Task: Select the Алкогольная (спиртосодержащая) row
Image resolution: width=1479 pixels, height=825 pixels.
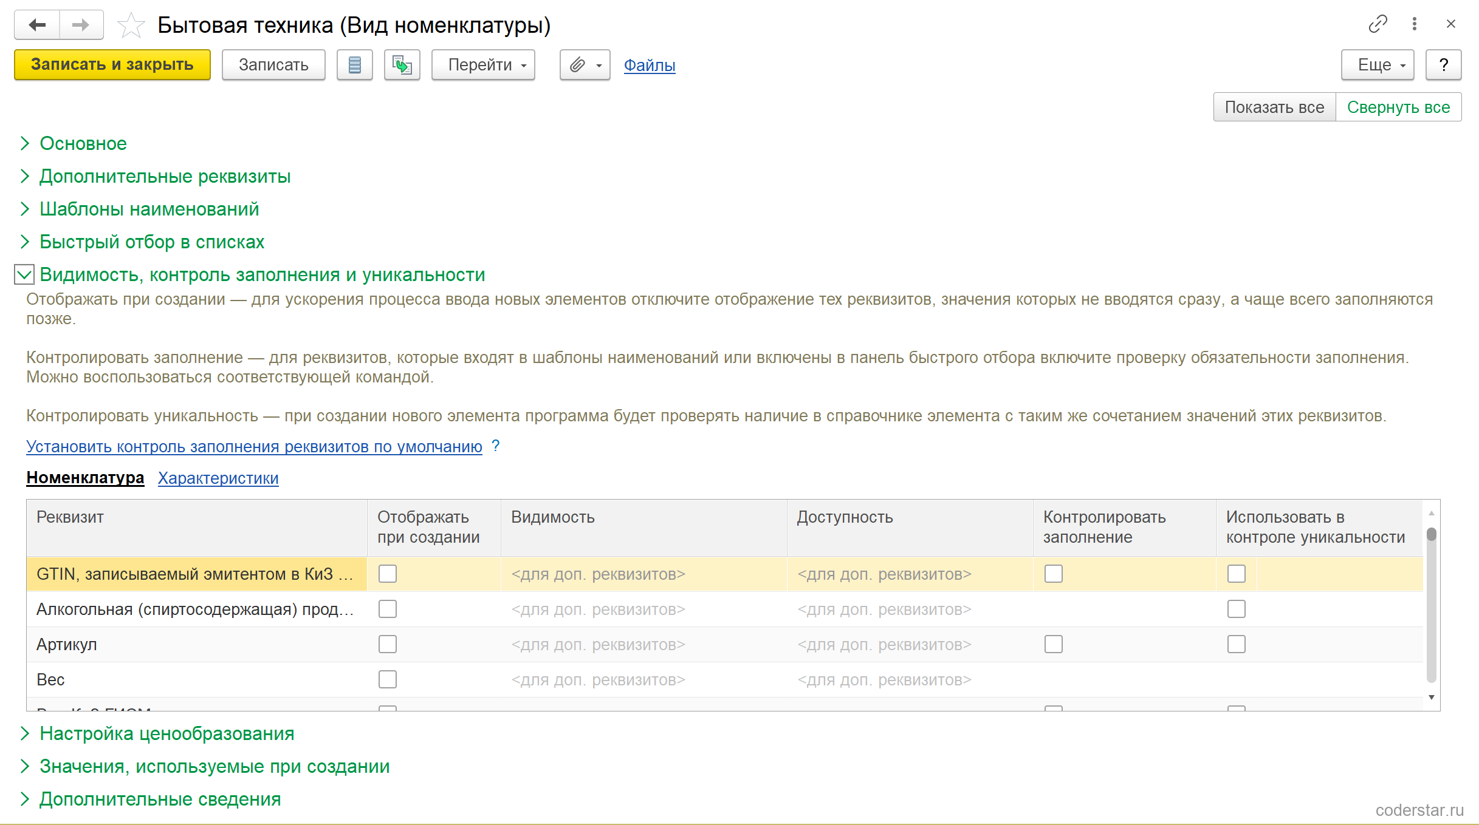Action: [x=724, y=609]
